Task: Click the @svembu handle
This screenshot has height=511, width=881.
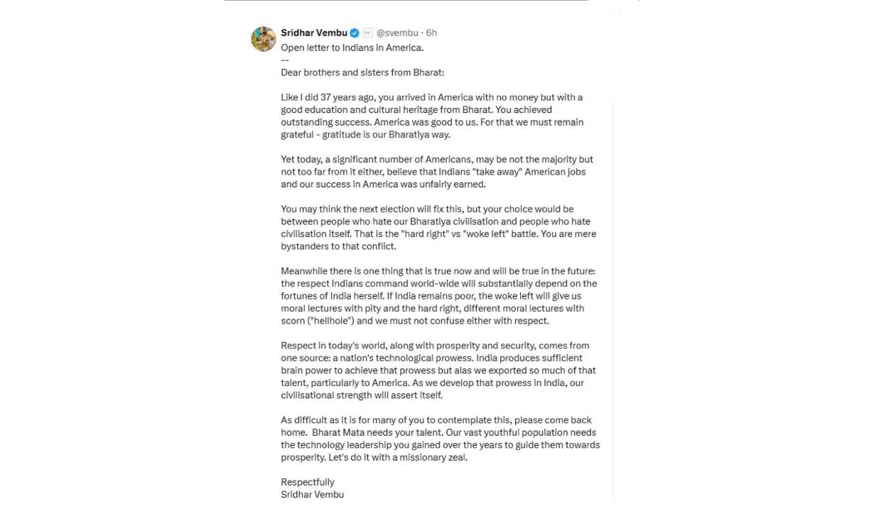Action: point(397,33)
